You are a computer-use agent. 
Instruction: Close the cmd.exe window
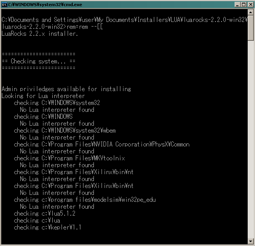251,5
